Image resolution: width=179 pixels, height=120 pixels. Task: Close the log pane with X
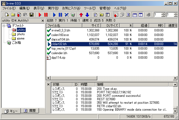pyautogui.click(x=48, y=85)
